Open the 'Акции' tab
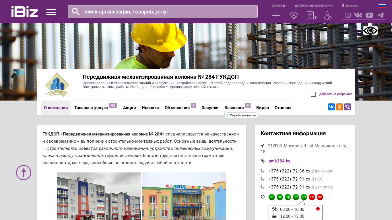392x220 pixels. tap(129, 108)
